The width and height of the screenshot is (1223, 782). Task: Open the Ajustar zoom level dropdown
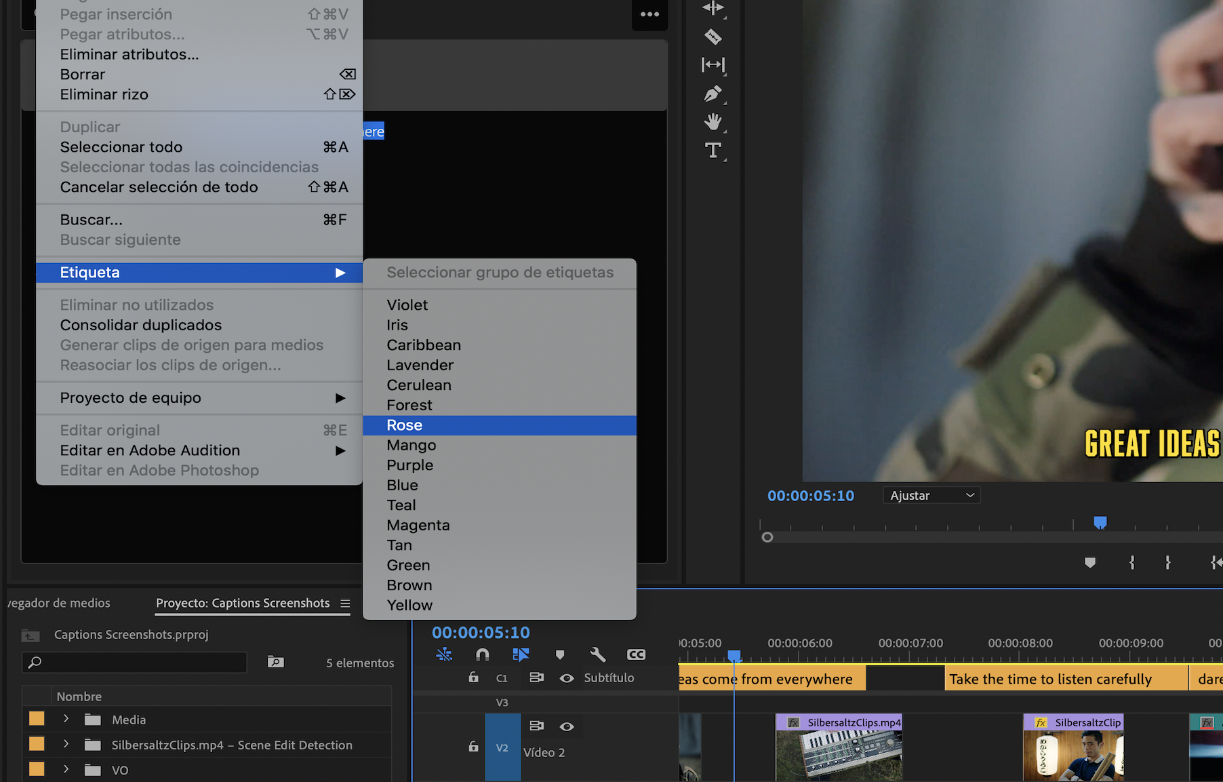(931, 496)
